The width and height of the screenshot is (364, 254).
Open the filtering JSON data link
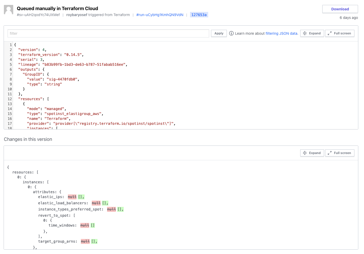click(281, 33)
